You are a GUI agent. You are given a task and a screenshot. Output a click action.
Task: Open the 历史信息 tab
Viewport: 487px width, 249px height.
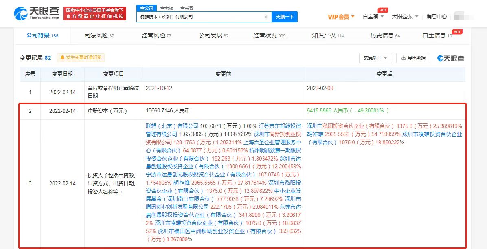[x=385, y=36]
